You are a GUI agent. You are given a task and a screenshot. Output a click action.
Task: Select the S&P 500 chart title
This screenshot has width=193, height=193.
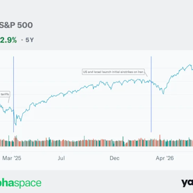(16, 25)
